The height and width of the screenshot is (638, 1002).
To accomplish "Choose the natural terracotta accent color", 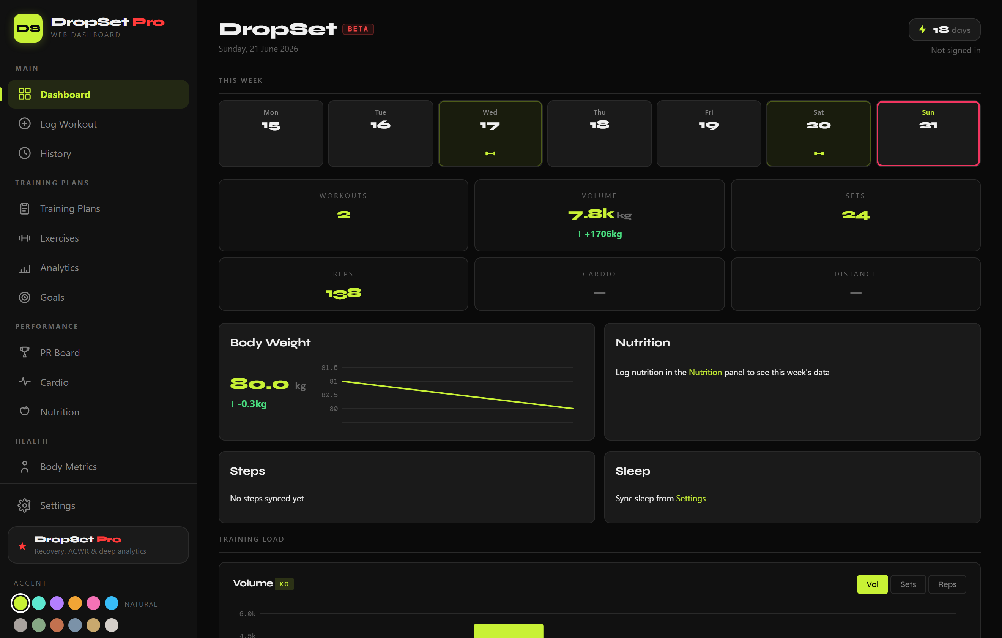I will tap(57, 625).
